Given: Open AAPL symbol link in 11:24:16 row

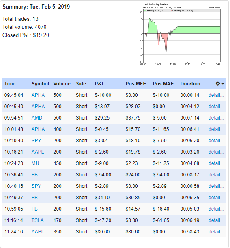Looking at the screenshot, I should click(38, 232).
